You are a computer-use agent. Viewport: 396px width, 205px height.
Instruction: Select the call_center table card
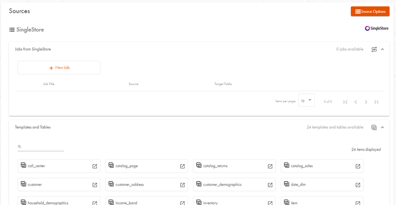pyautogui.click(x=59, y=166)
